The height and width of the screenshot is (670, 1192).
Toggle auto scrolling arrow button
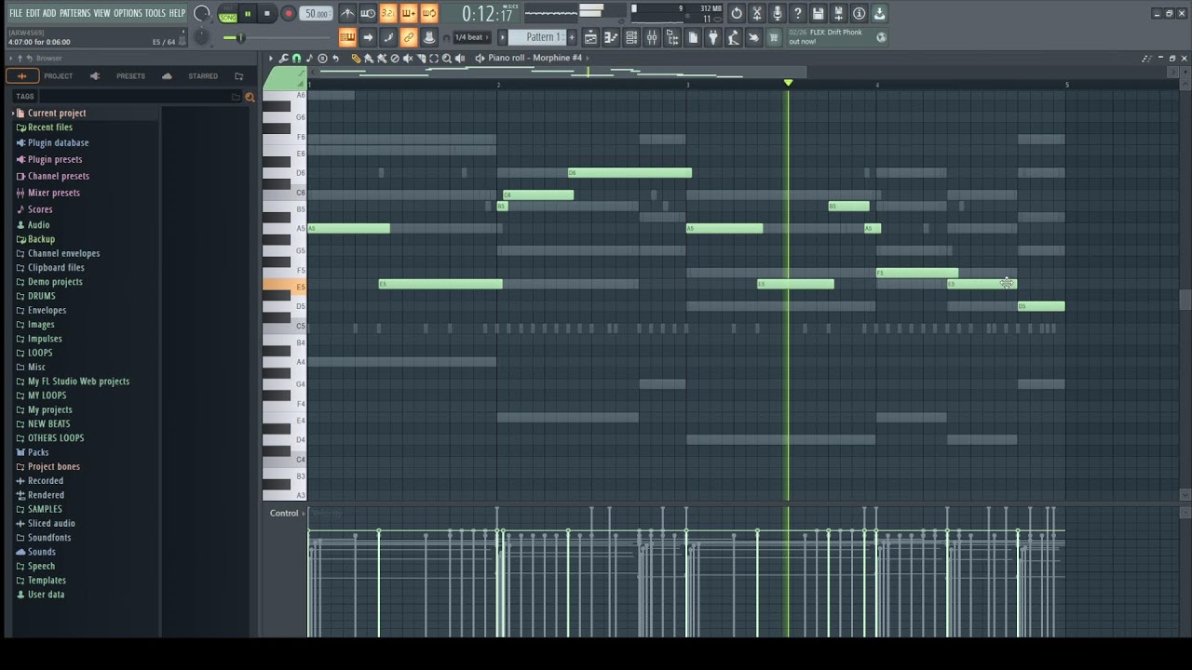pyautogui.click(x=368, y=37)
